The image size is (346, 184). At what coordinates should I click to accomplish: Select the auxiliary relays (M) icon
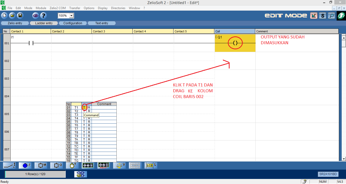click(41, 166)
